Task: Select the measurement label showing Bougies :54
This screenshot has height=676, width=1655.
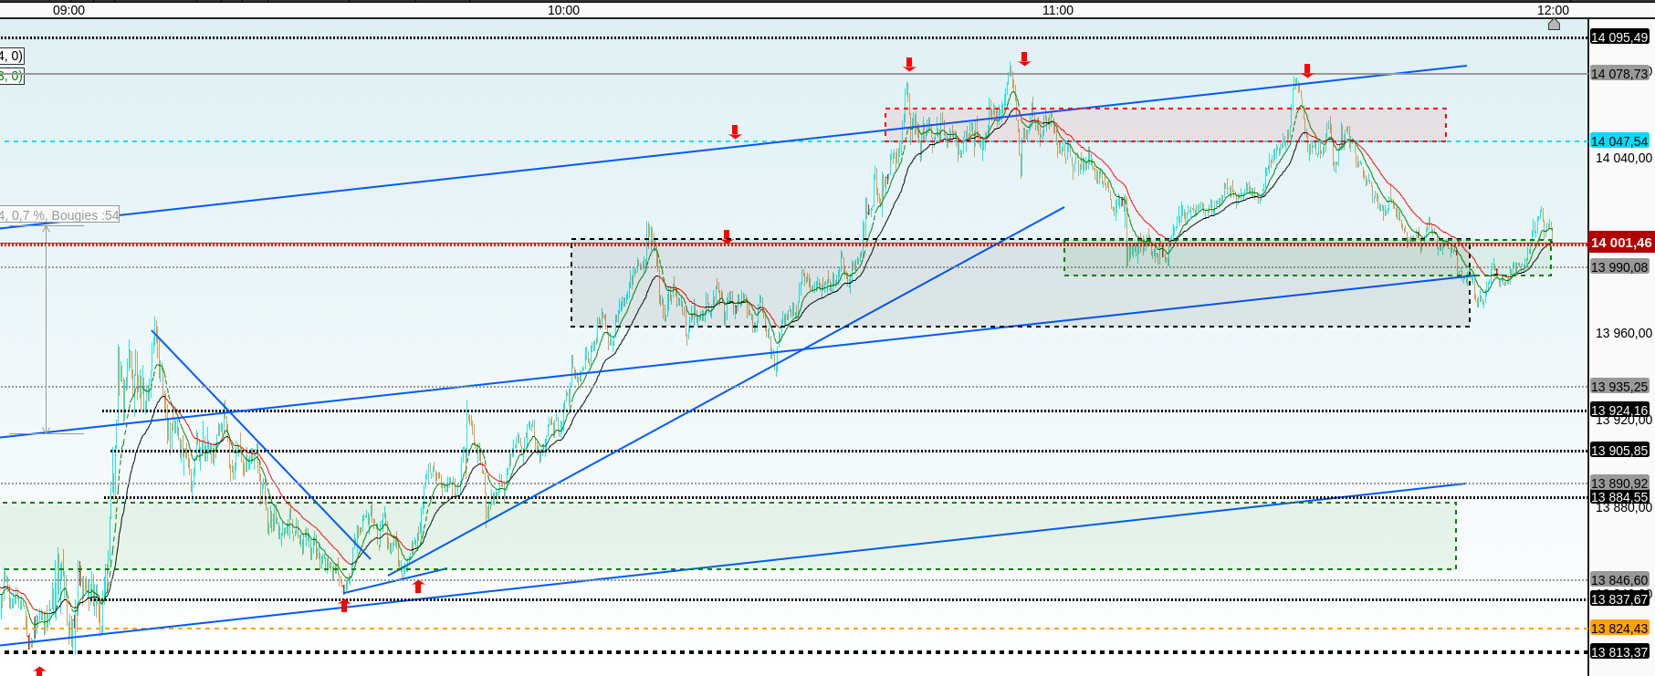Action: click(x=59, y=215)
